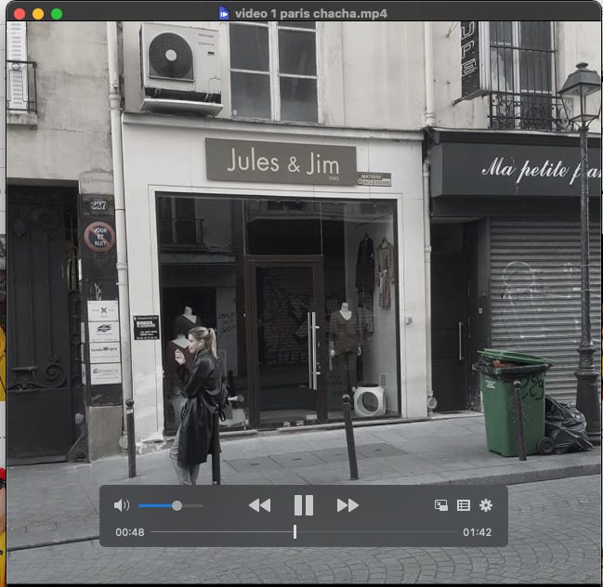Click the file icon in title bar
603x587 pixels.
click(223, 13)
